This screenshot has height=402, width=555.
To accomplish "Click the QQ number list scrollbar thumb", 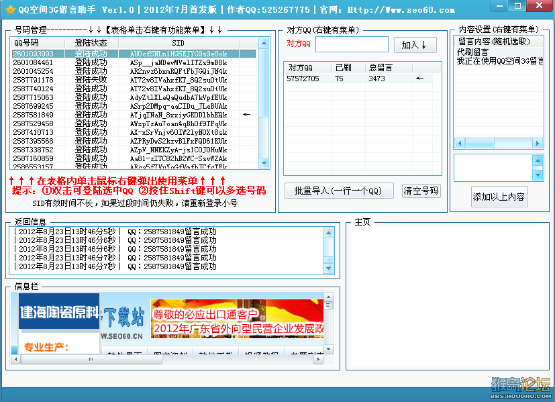I will pos(264,83).
